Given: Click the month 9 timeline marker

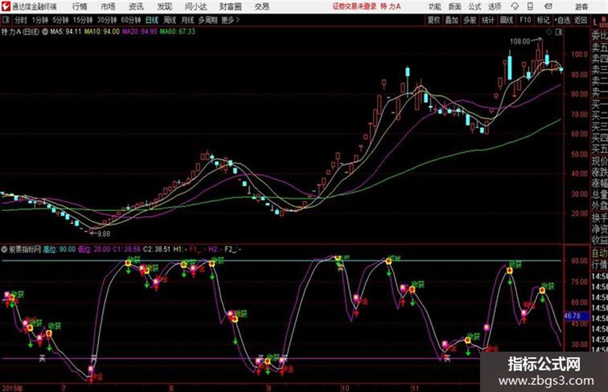Looking at the screenshot, I should pyautogui.click(x=268, y=387).
